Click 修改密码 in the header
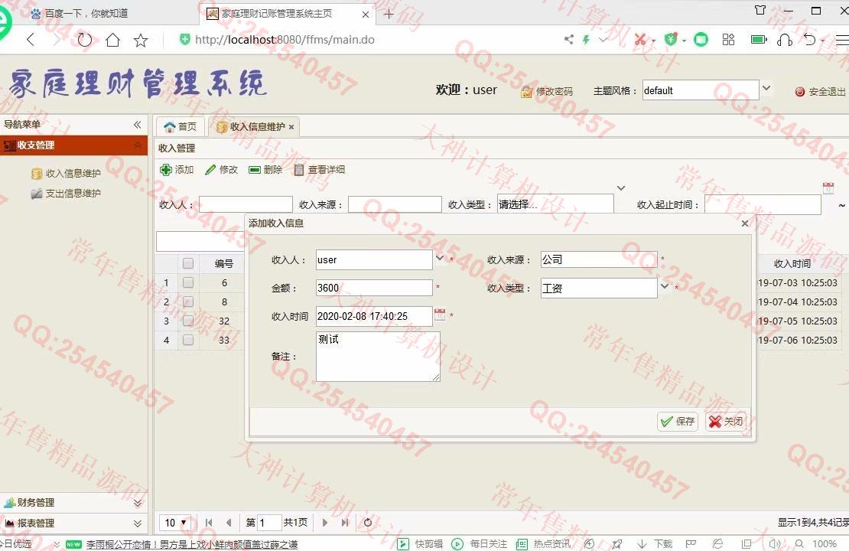Screen dimensions: 849x551 [x=547, y=92]
